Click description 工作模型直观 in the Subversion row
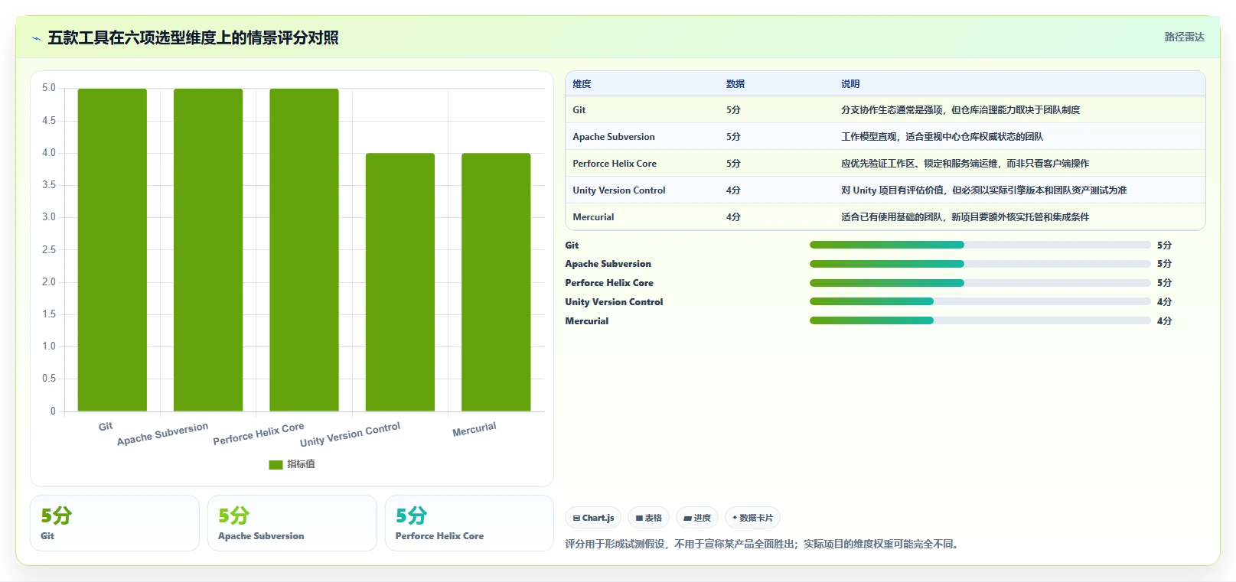 942,137
